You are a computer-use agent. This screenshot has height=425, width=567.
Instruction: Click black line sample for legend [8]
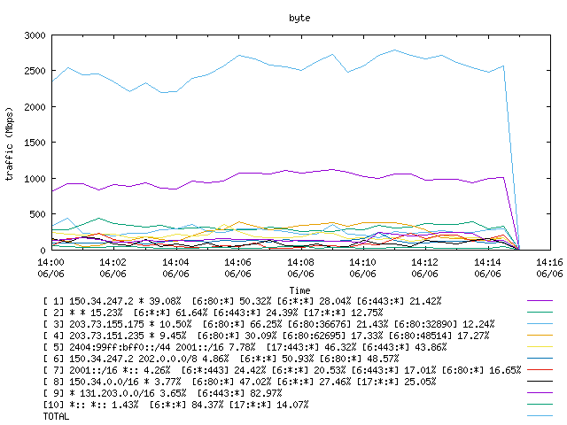click(540, 382)
